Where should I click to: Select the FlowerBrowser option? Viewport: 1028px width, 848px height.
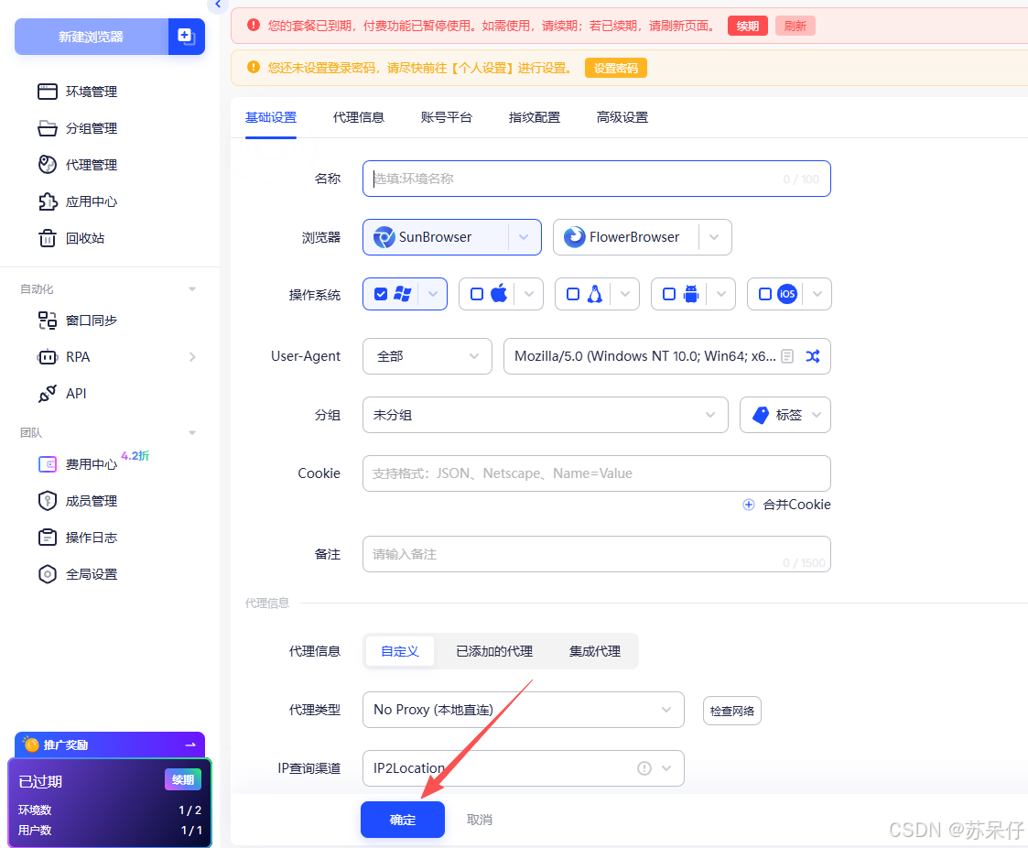click(x=626, y=237)
